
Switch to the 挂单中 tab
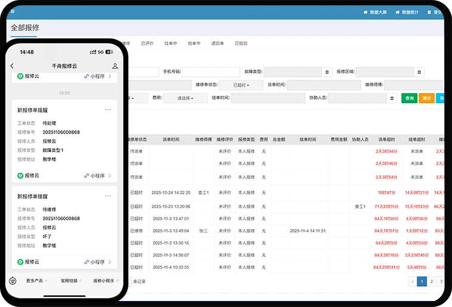pyautogui.click(x=171, y=44)
